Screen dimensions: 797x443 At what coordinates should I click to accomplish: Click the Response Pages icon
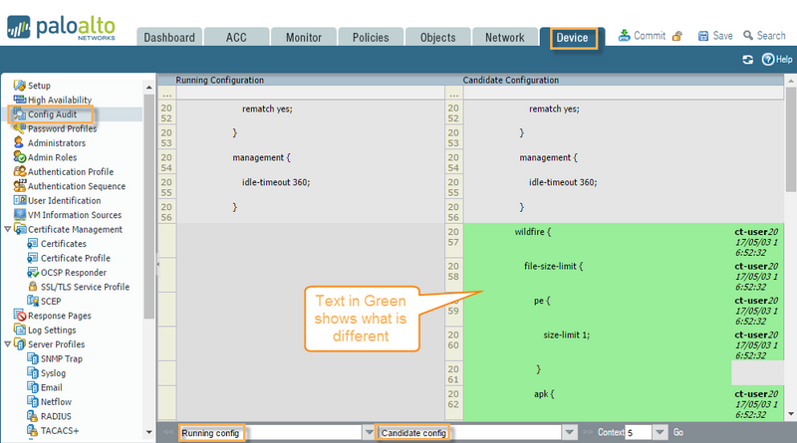[x=19, y=315]
